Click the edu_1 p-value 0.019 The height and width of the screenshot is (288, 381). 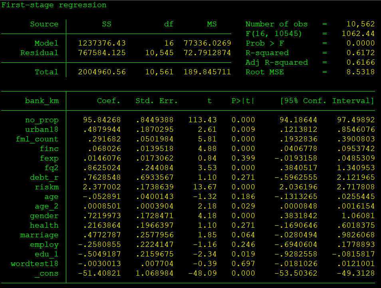coord(243,254)
